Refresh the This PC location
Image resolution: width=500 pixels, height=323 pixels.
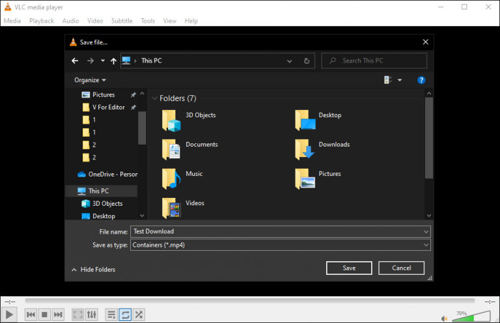tap(307, 61)
